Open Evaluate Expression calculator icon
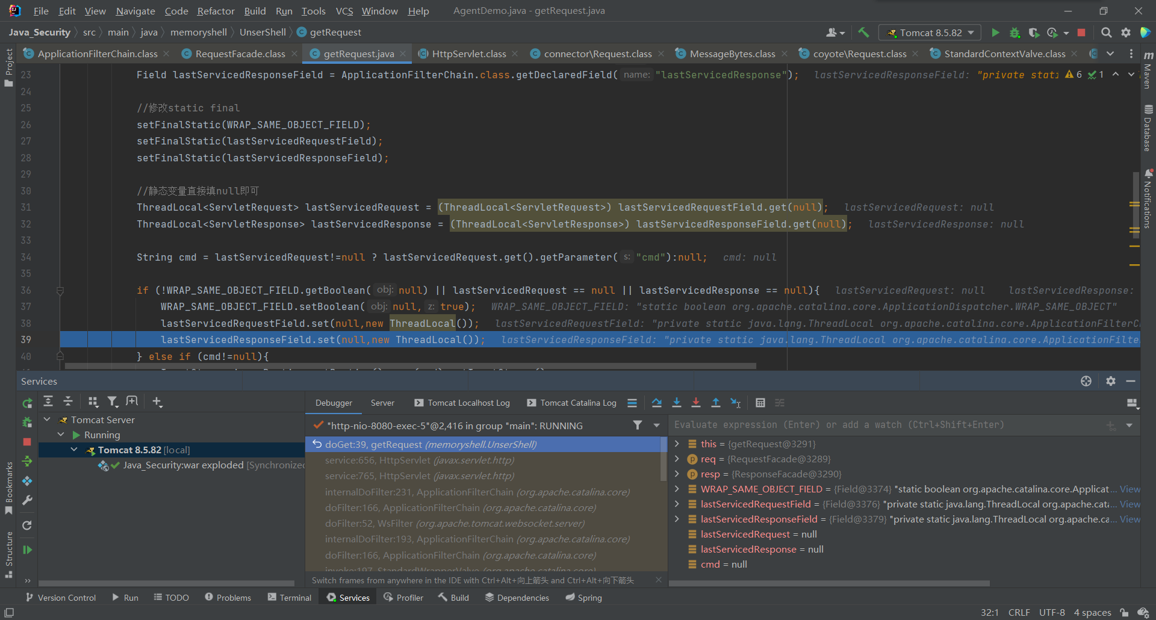Screen dimensions: 1156x620 tap(760, 403)
